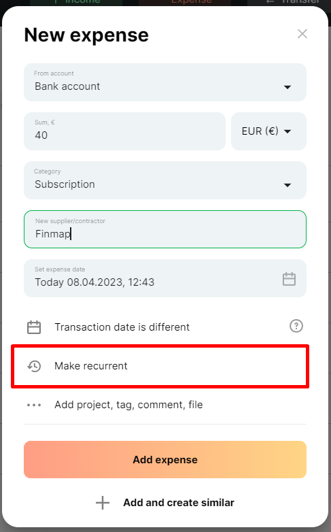Switch to the Income tab
Screen dimensions: 331x532
(x=76, y=2)
